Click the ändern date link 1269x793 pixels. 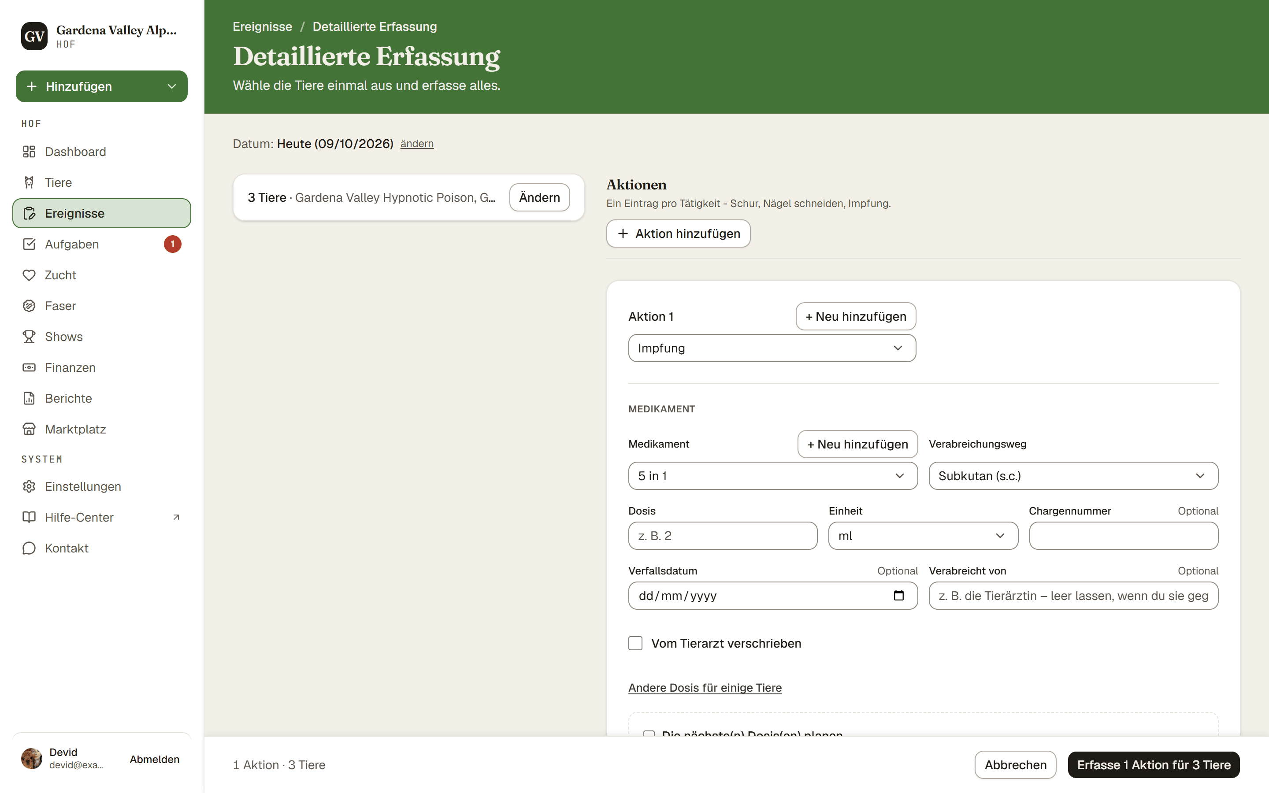[417, 144]
